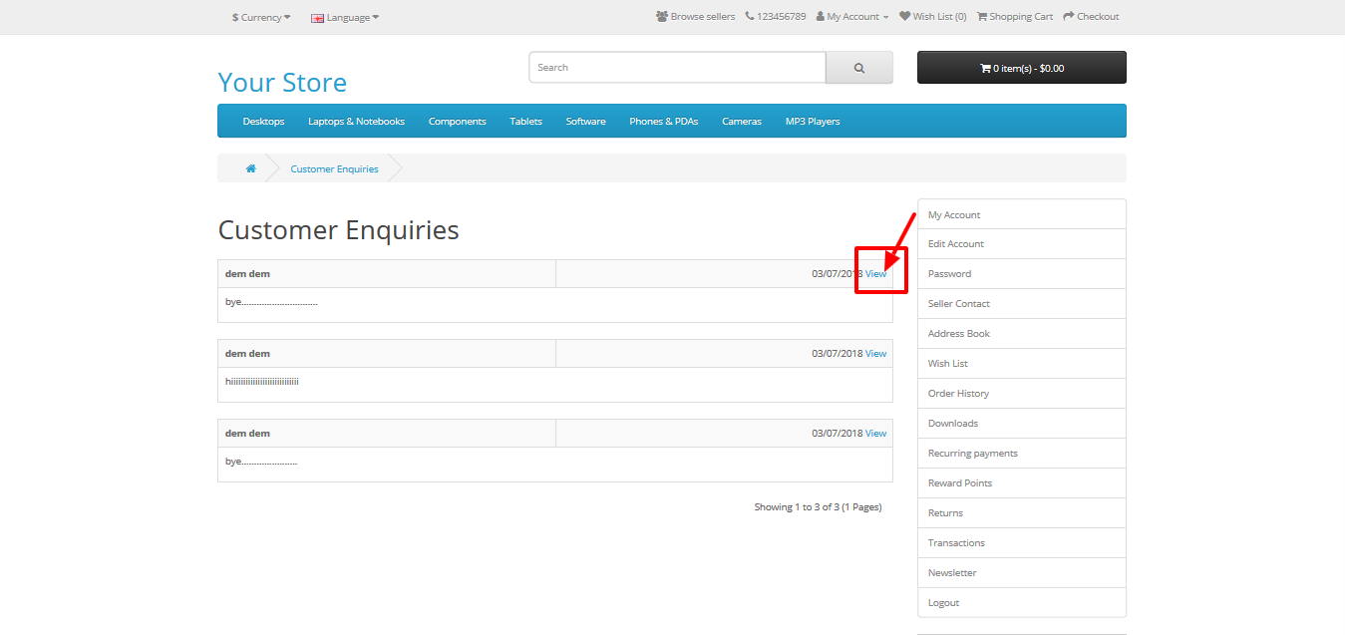Open Cameras menu category
1345x635 pixels.
[x=742, y=122]
